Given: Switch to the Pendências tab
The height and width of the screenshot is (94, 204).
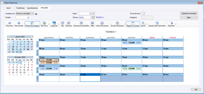Looking at the screenshot, I should coord(20,8).
